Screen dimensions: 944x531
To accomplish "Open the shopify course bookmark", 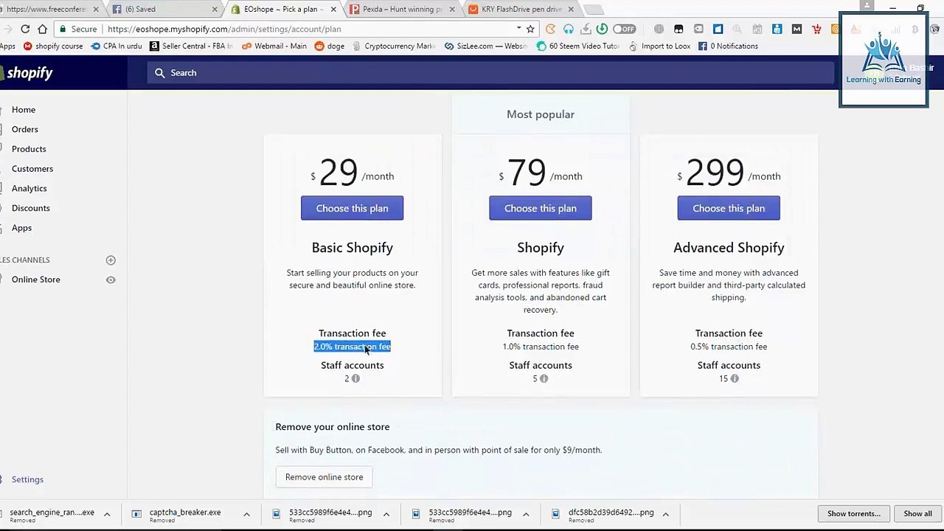I will tap(53, 46).
